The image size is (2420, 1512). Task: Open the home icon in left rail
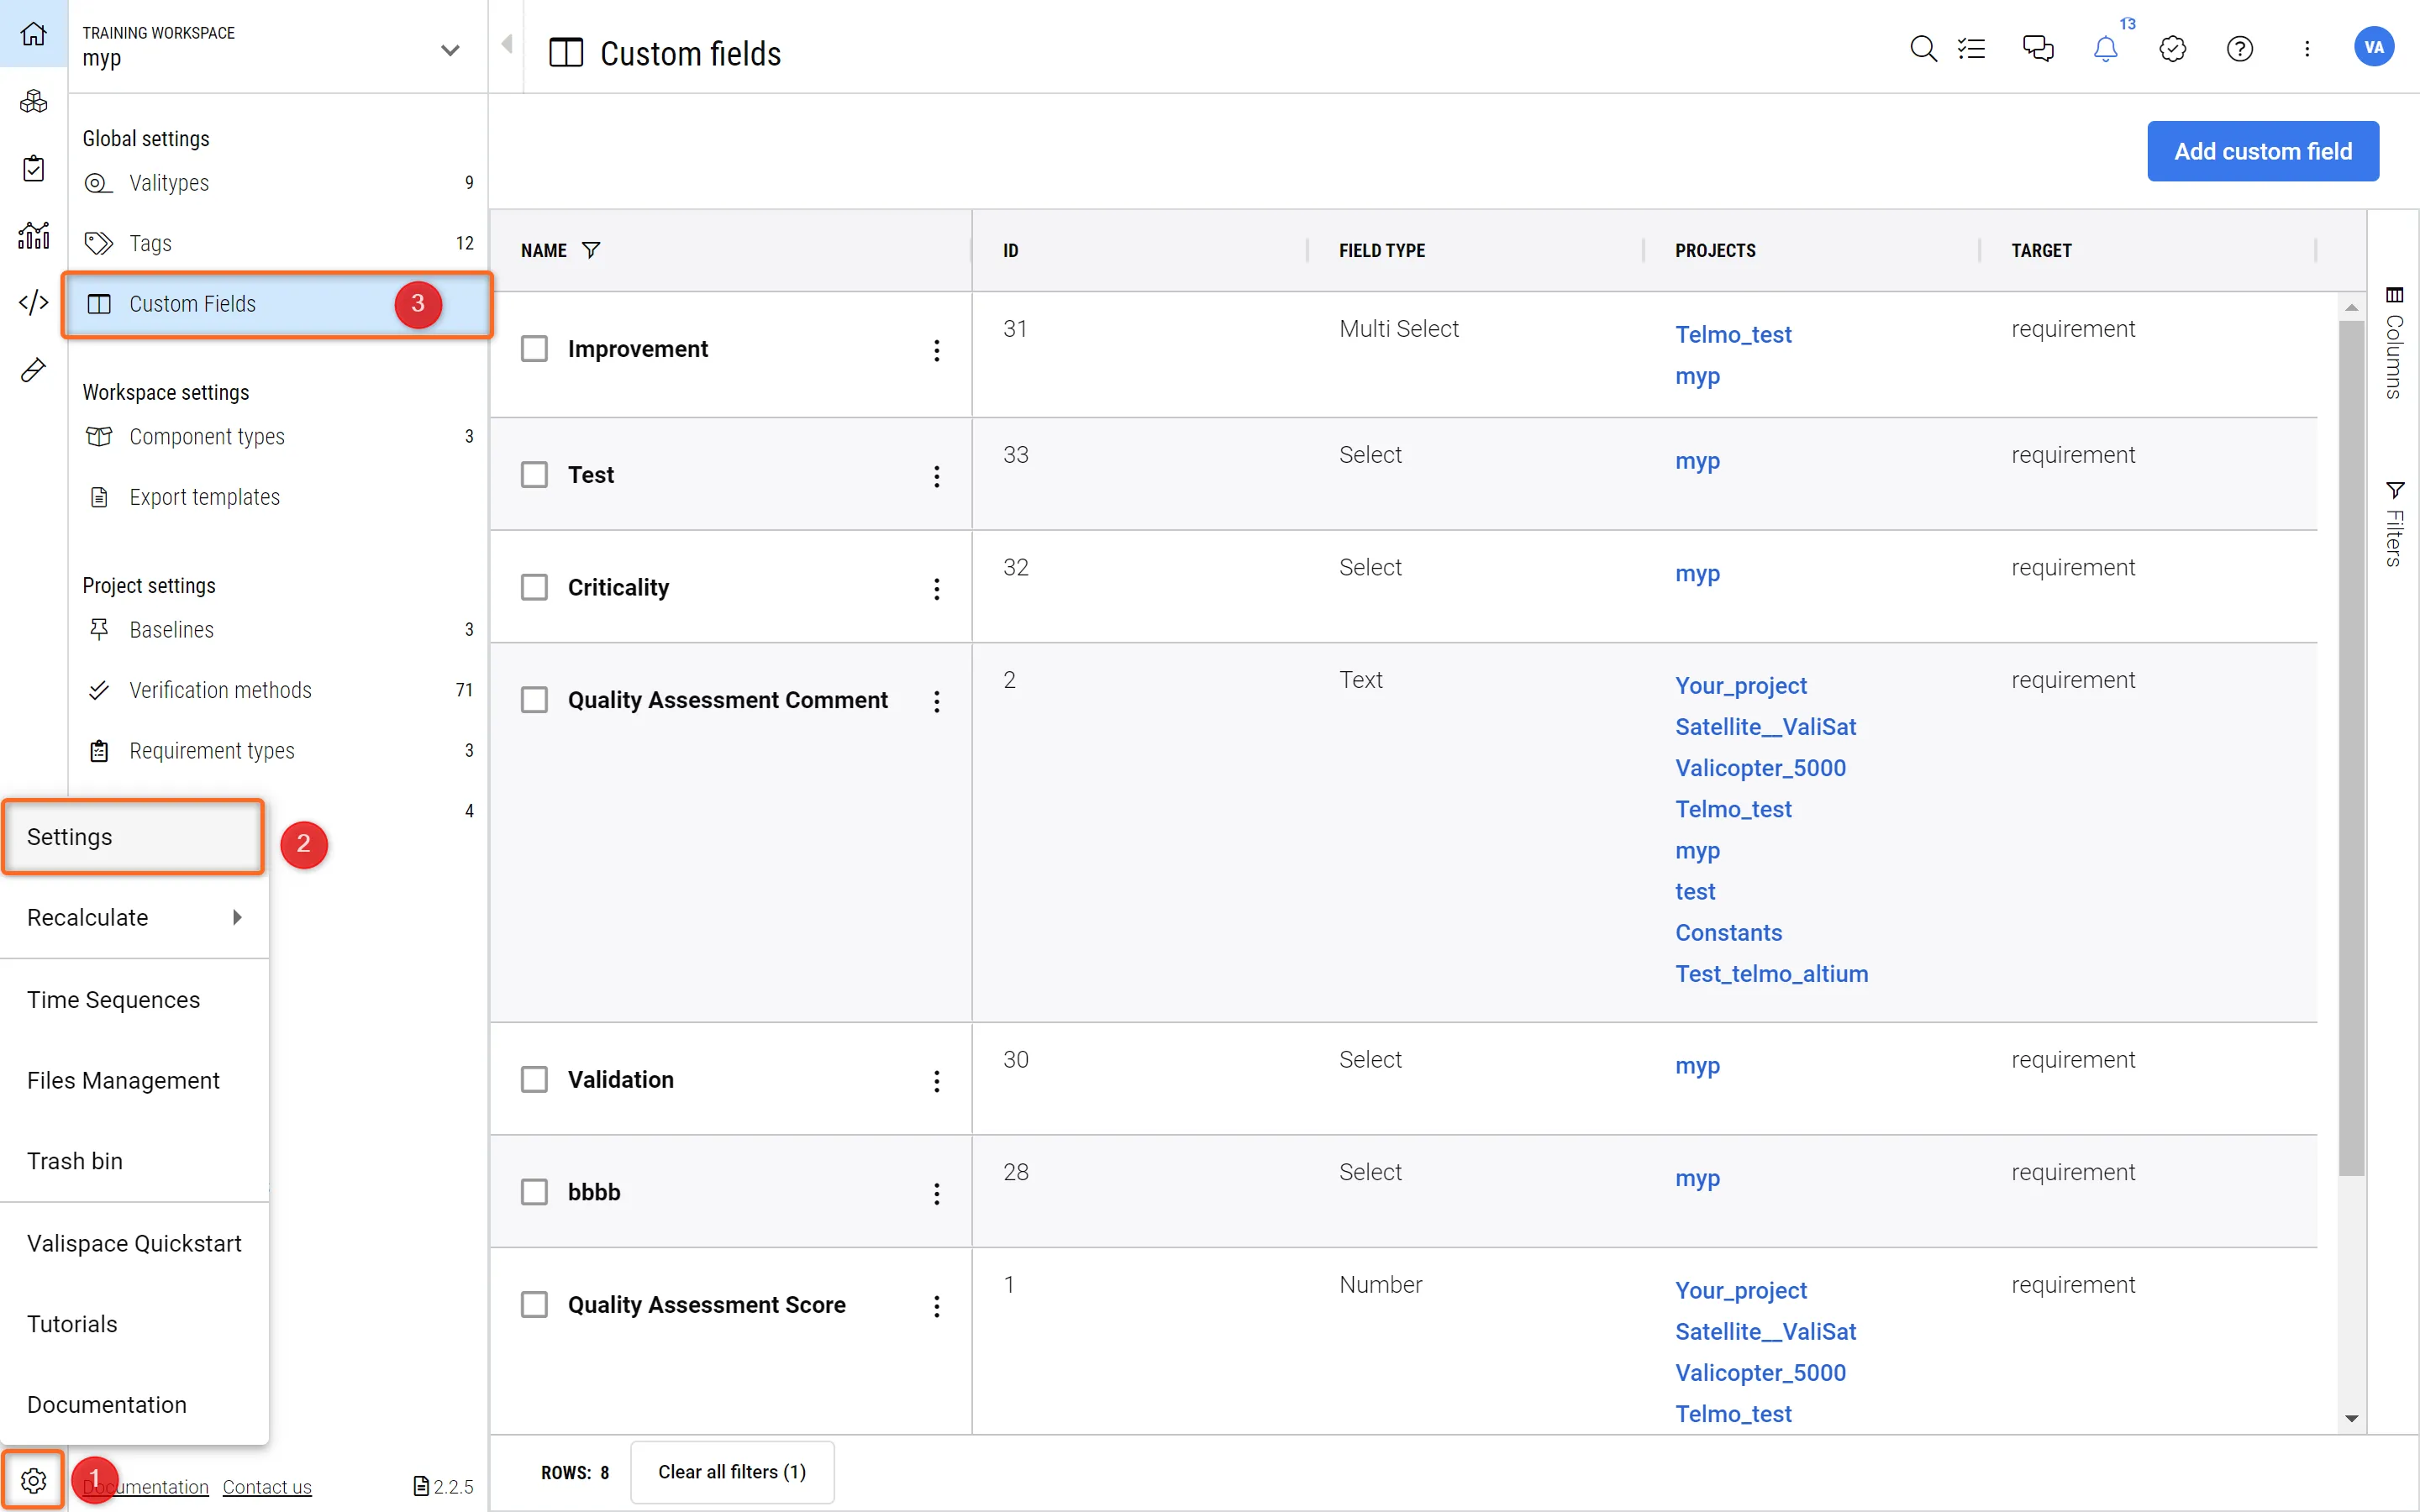pos(33,34)
